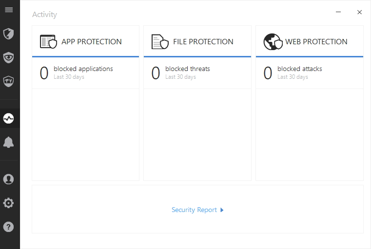371x249 pixels.
Task: Select the Activity pulse sidebar icon
Action: pos(8,118)
